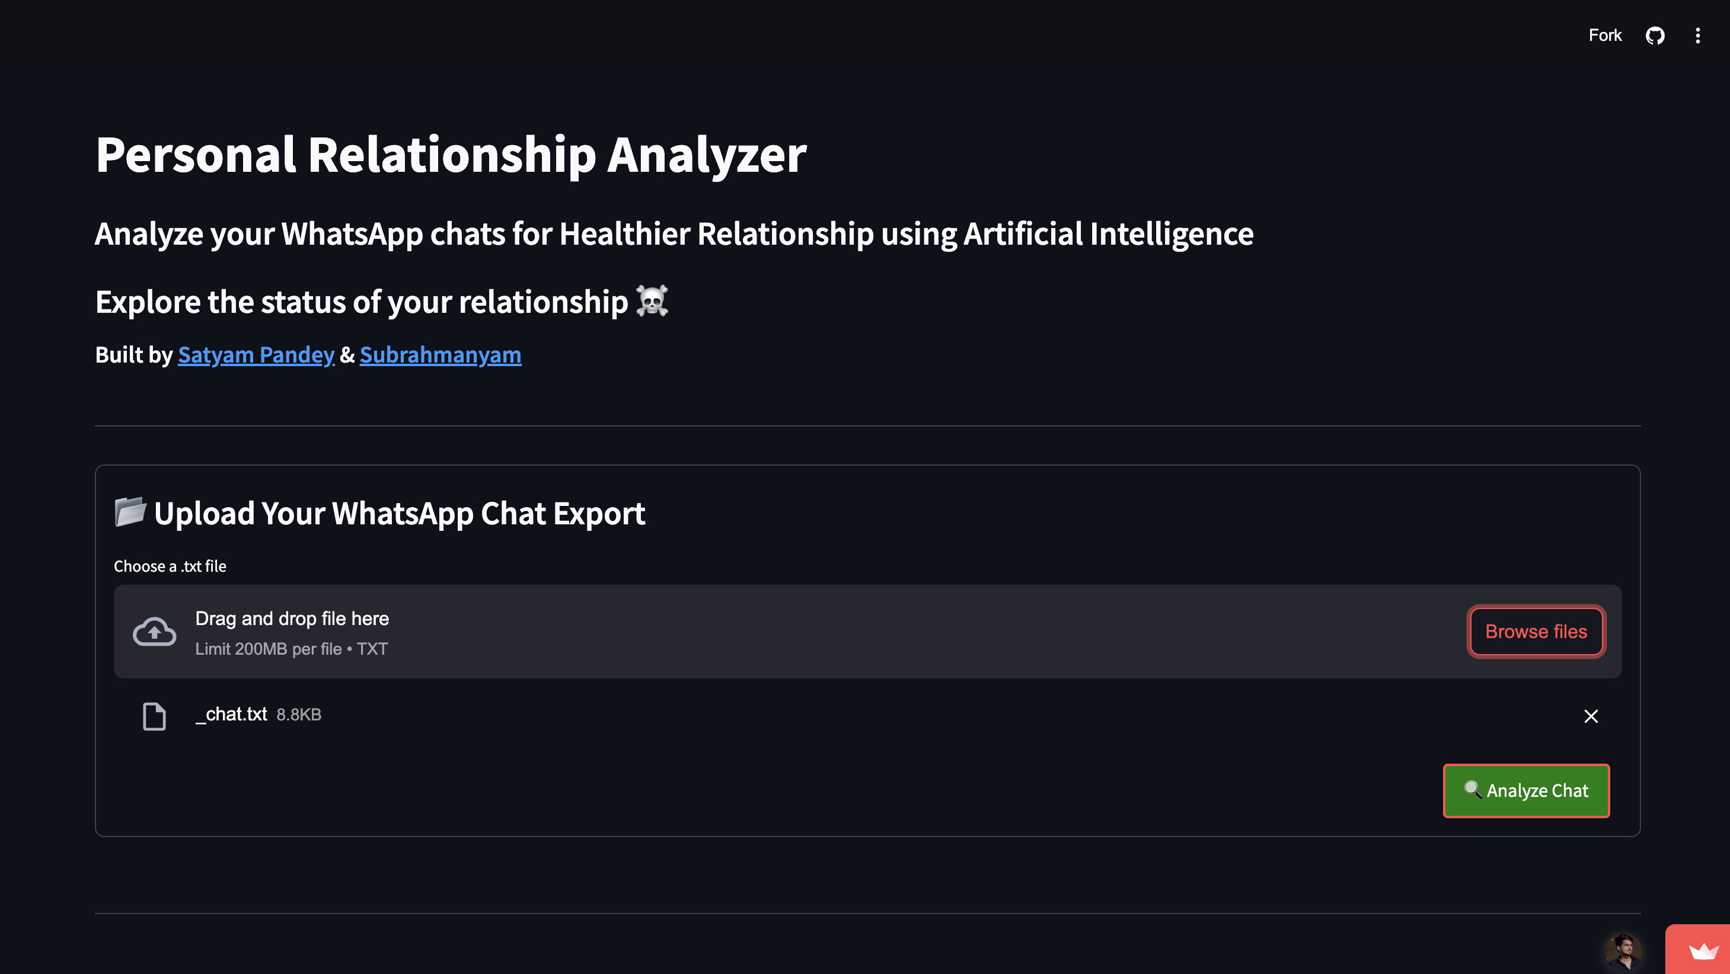Screen dimensions: 1730x974
Task: Remove the uploaded _chat.txt file
Action: (x=1590, y=716)
